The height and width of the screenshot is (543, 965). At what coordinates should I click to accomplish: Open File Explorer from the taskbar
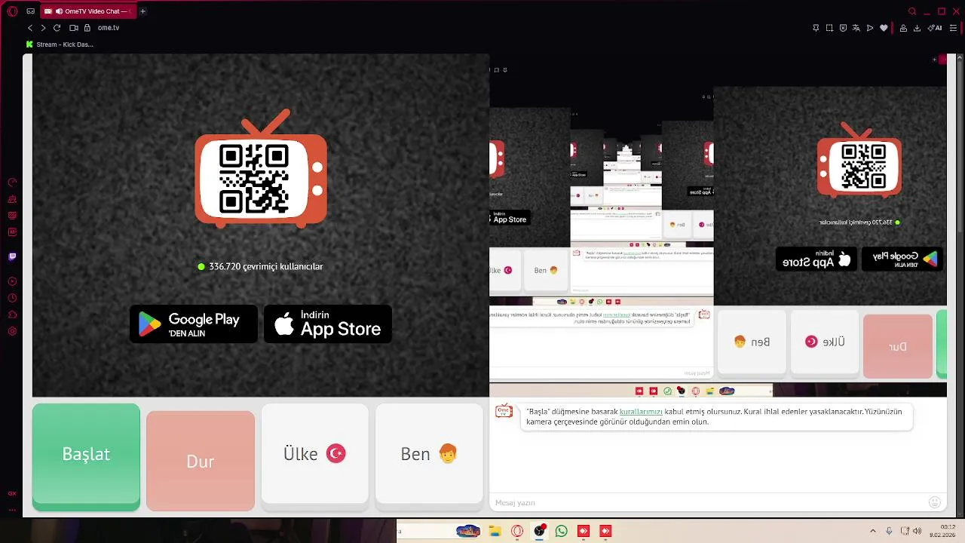click(x=495, y=531)
